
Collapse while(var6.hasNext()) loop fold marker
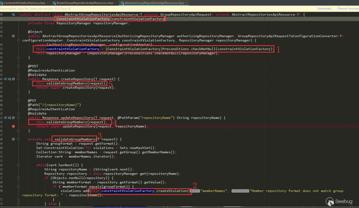coord(18,165)
